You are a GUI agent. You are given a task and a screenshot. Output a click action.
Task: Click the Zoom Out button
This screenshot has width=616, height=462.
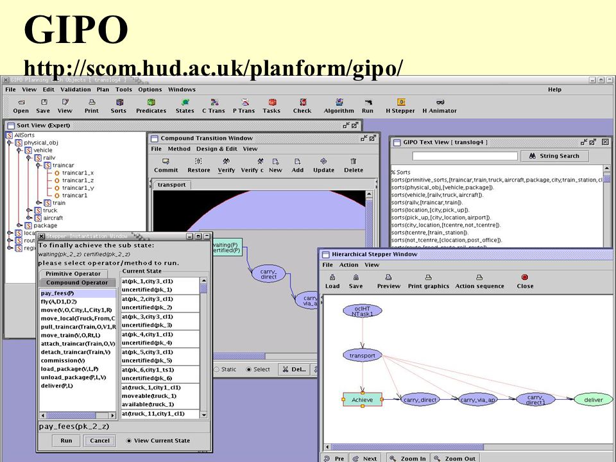click(x=454, y=458)
